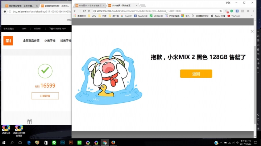Click the 訂單詳情 button
The image size is (261, 146).
tap(45, 96)
